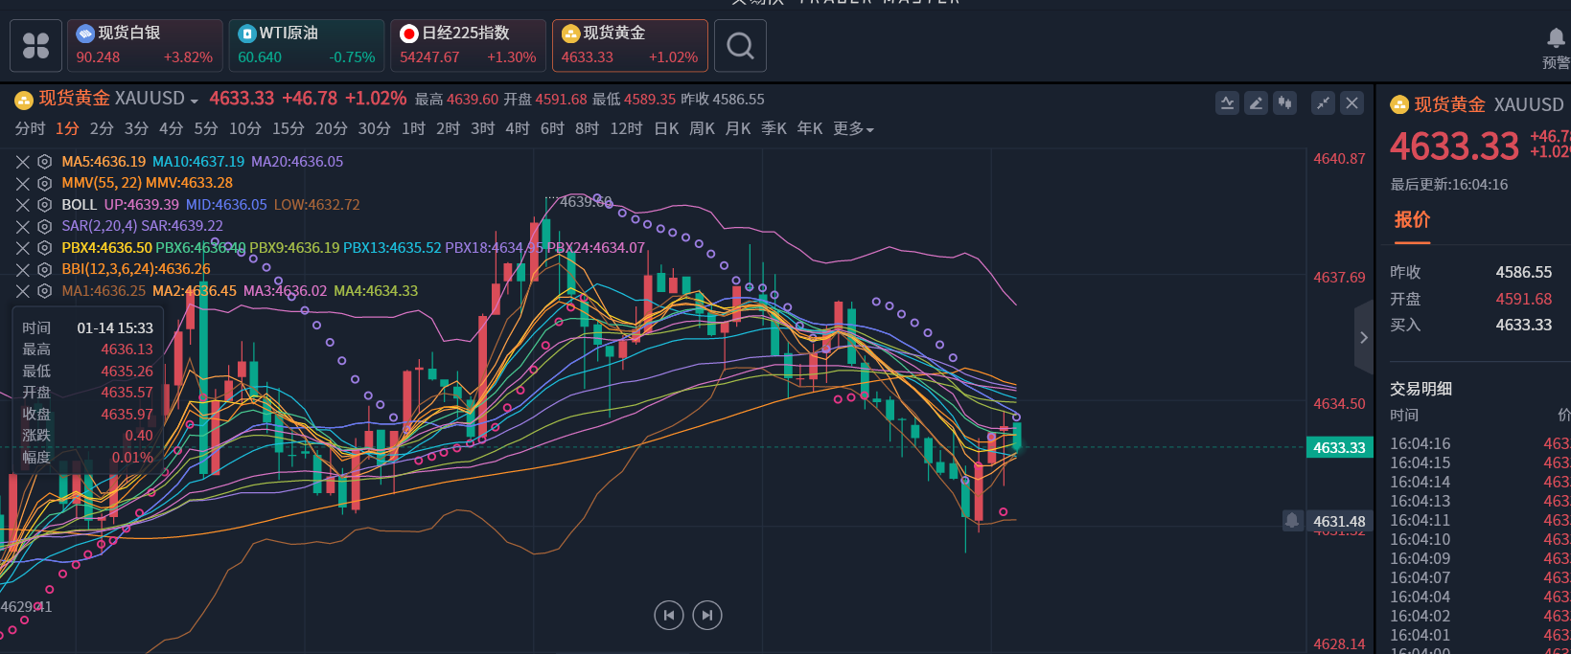Image resolution: width=1571 pixels, height=654 pixels.
Task: Open the indicator line chart tool
Action: [1227, 103]
